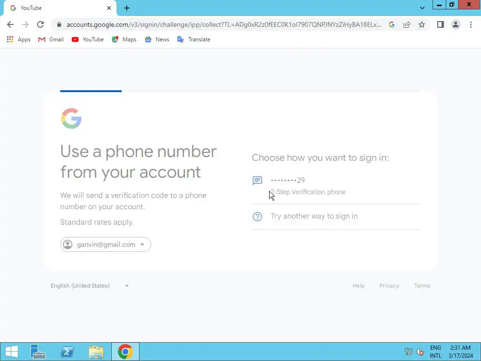Go back with the browser back arrow
Screen dimensions: 481x361
tap(10, 24)
